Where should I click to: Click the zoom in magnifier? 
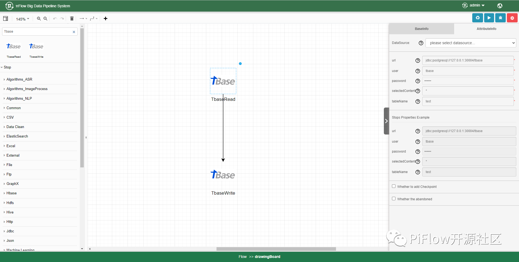[39, 19]
